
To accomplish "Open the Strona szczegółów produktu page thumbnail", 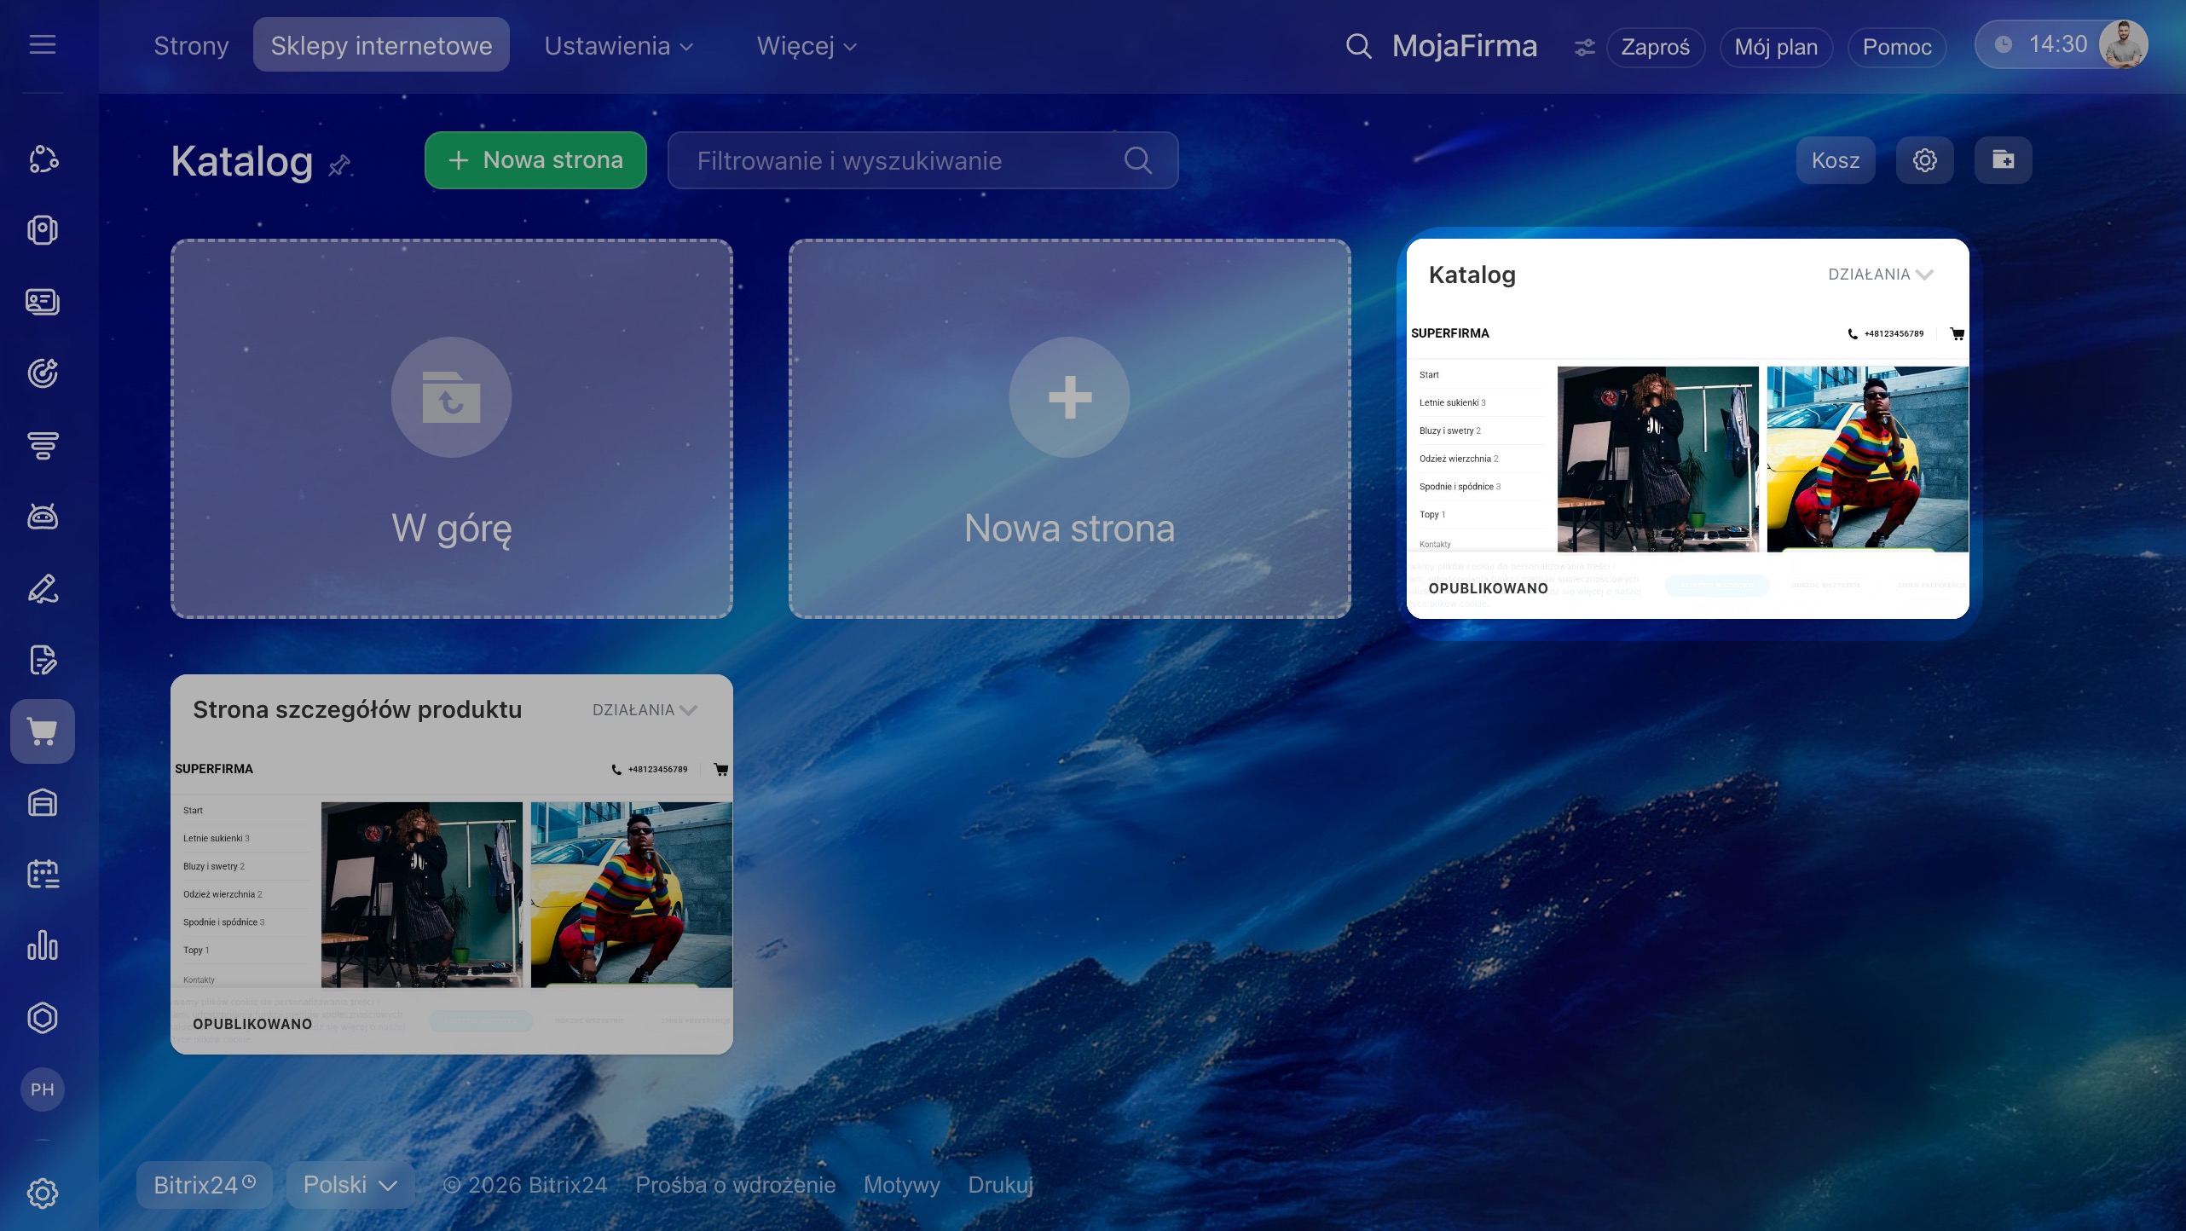I will coord(452,895).
